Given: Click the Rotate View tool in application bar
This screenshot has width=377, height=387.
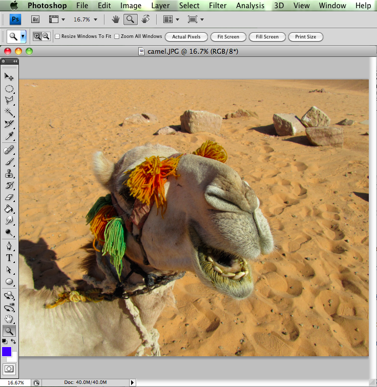Looking at the screenshot, I should tap(145, 19).
